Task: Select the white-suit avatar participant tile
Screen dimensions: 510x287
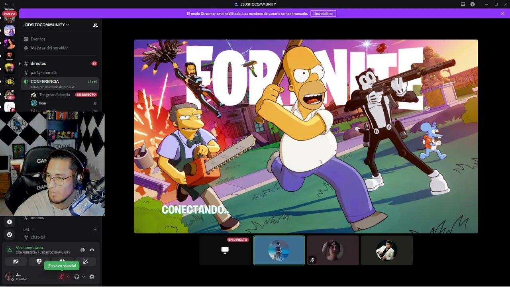Action: (x=386, y=250)
